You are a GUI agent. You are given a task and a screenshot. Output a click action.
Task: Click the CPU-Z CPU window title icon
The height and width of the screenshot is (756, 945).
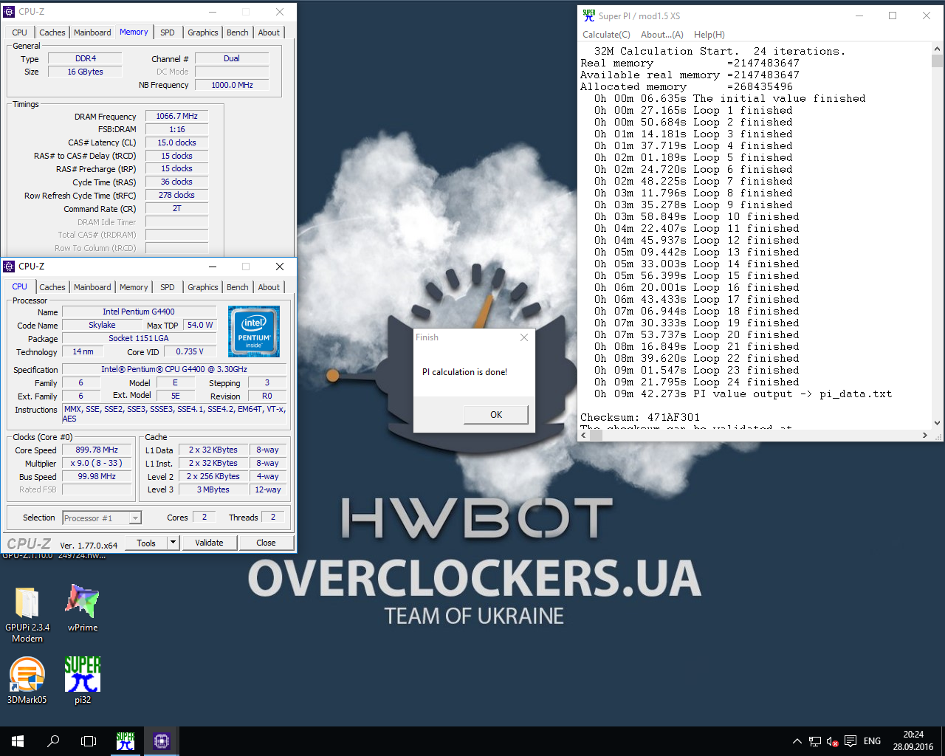coord(9,267)
